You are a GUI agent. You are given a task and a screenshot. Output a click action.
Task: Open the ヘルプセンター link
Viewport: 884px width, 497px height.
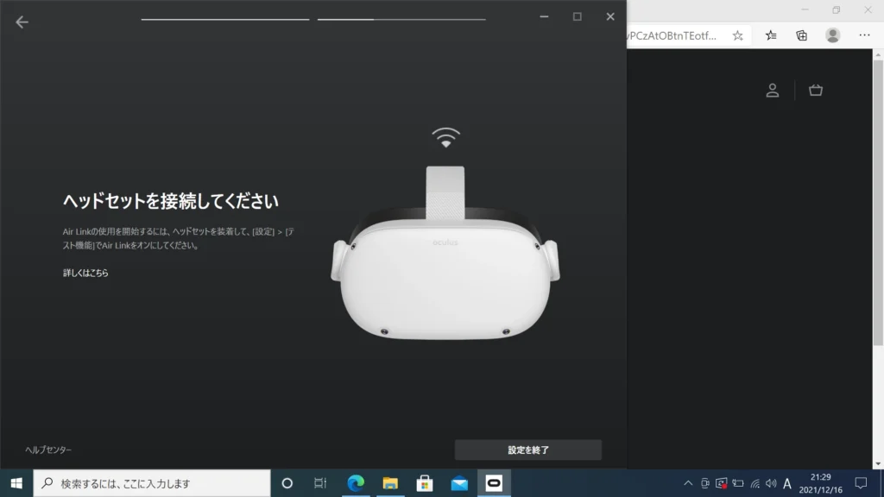pos(48,450)
